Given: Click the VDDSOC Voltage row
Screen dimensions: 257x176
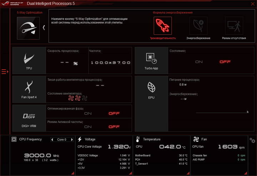Looking at the screenshot, I should [x=104, y=155].
